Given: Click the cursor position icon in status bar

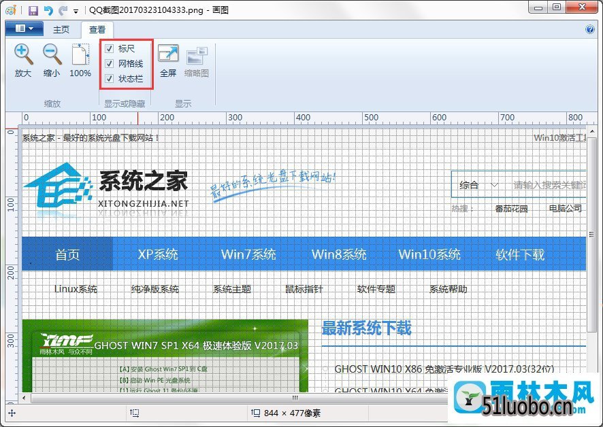Looking at the screenshot, I should [x=12, y=413].
